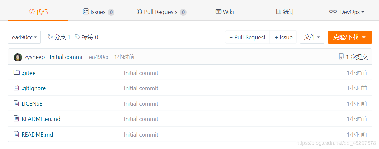Switch to the Issues tab
The width and height of the screenshot is (379, 149).
click(x=99, y=12)
